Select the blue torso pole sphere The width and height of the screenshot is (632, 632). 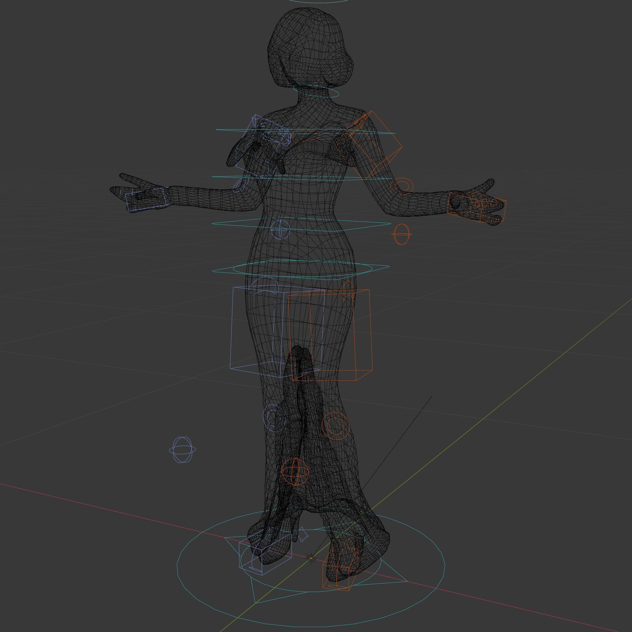(x=280, y=229)
